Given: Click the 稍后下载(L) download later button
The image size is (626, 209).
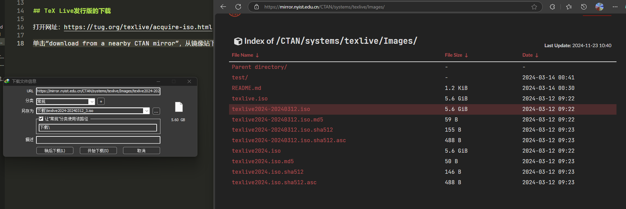Looking at the screenshot, I should point(55,151).
